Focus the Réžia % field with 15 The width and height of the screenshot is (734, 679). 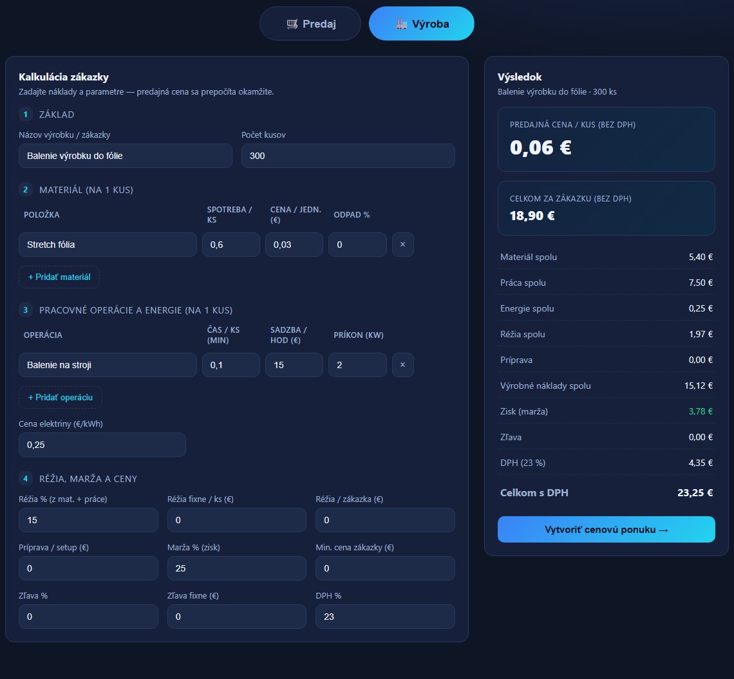[88, 520]
